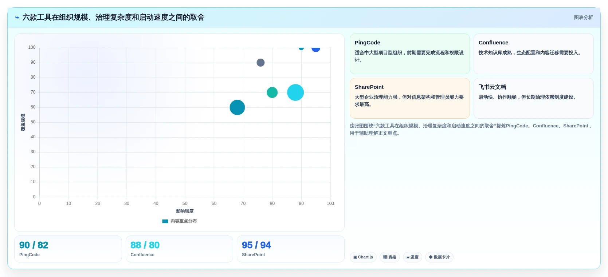Click the lightning icon beside the title
Viewport: 608px width, 277px height.
pos(17,17)
